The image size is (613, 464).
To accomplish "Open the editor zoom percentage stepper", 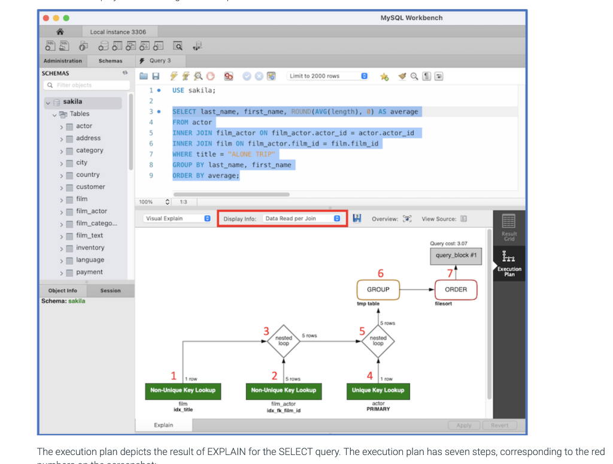I will 168,201.
